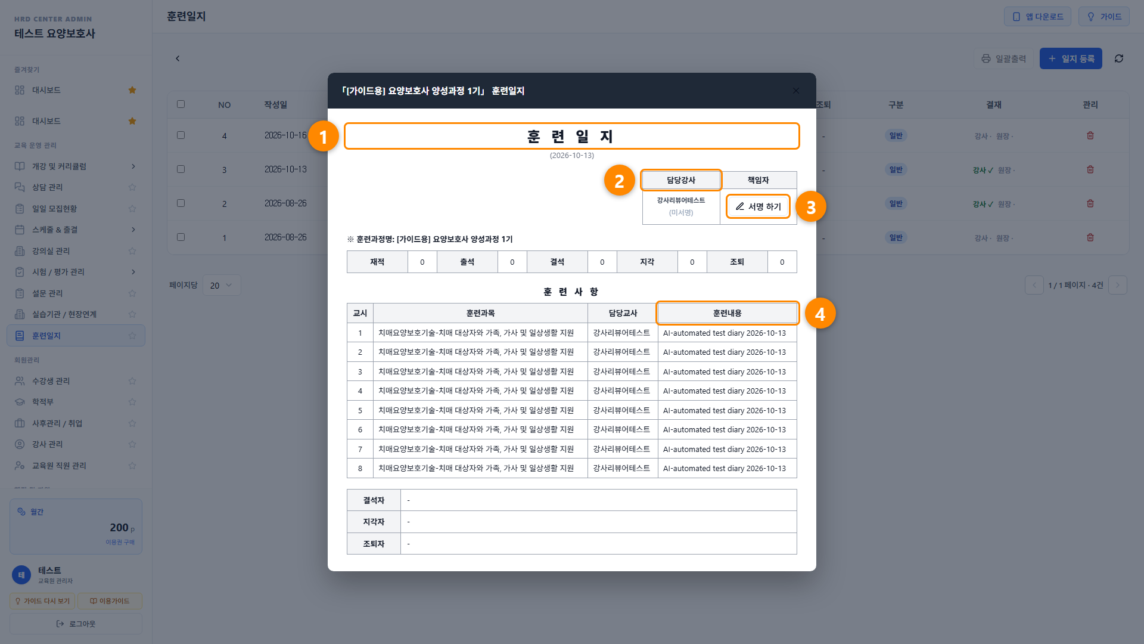Tick the checkbox for row number 1
The image size is (1144, 644).
(x=181, y=237)
